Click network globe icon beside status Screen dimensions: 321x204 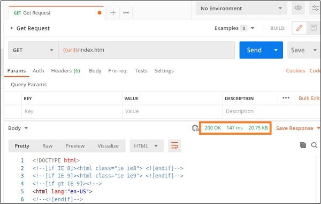tap(195, 128)
